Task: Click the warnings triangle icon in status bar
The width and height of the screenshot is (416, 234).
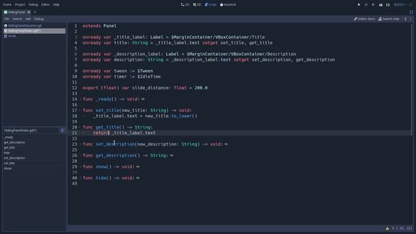Action: [x=387, y=228]
